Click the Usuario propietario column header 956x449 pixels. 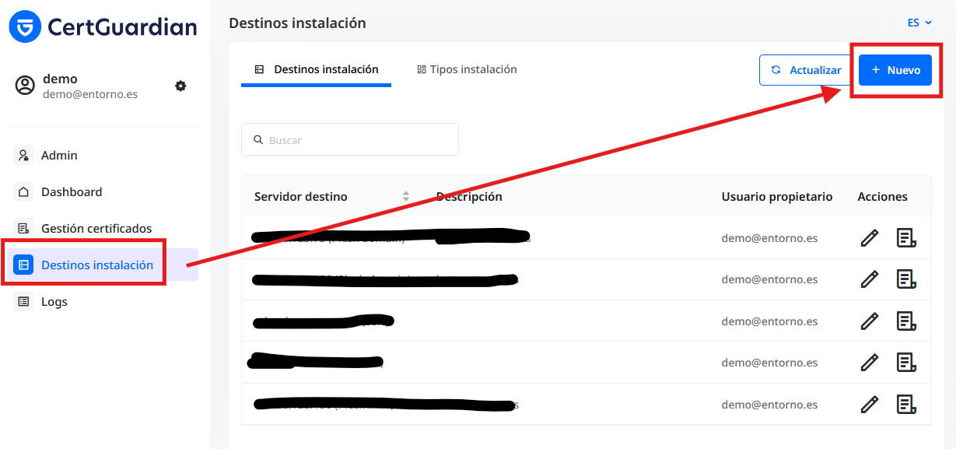[777, 197]
